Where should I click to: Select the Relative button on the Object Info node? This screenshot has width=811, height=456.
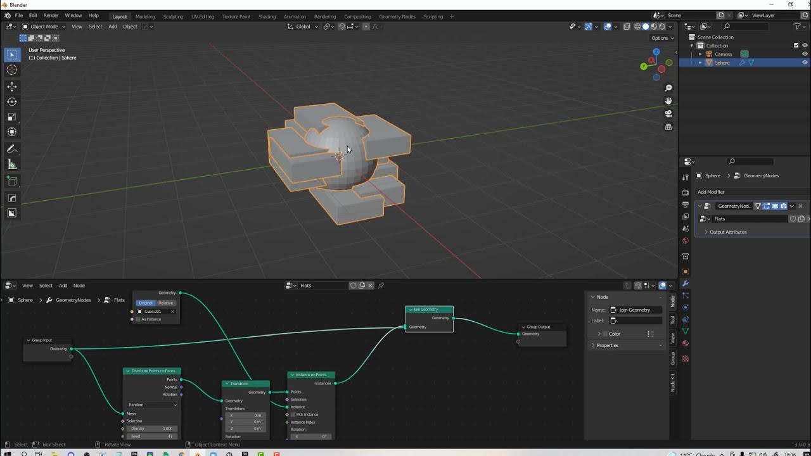click(165, 303)
